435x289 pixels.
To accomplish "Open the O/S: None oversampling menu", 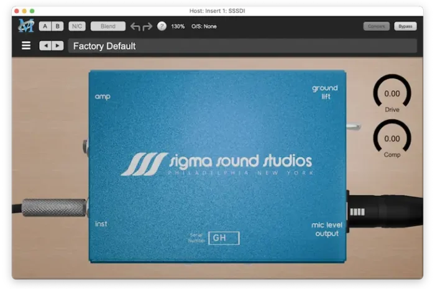I will pyautogui.click(x=204, y=26).
